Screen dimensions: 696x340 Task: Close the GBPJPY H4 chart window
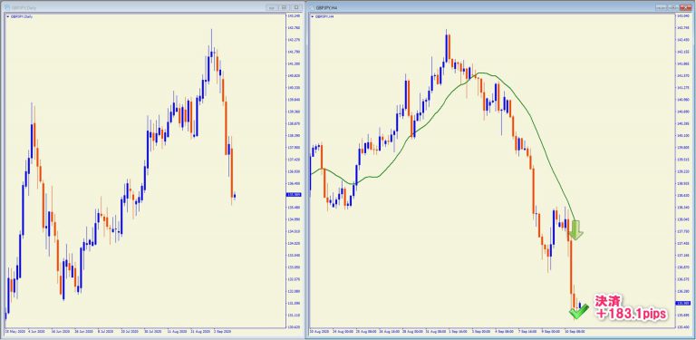pos(685,7)
